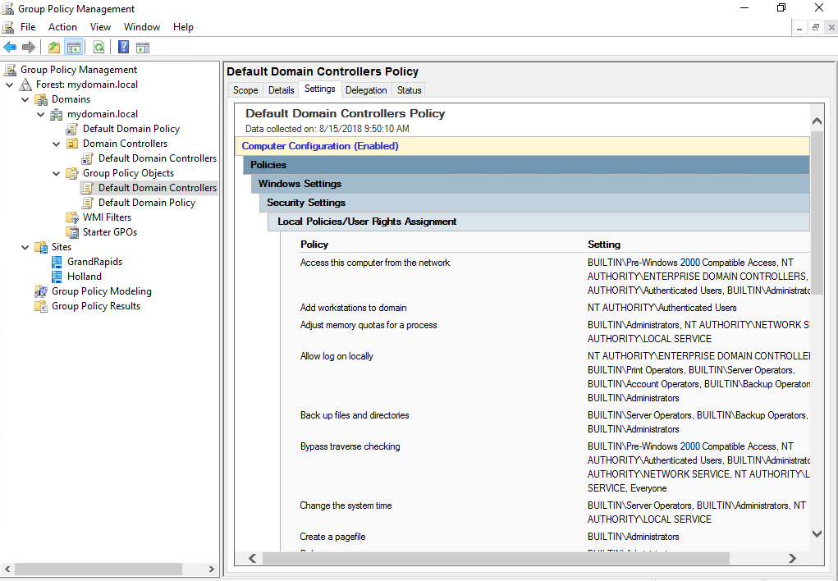Open Help via the question mark icon
Screen dimensions: 838x581
[123, 48]
